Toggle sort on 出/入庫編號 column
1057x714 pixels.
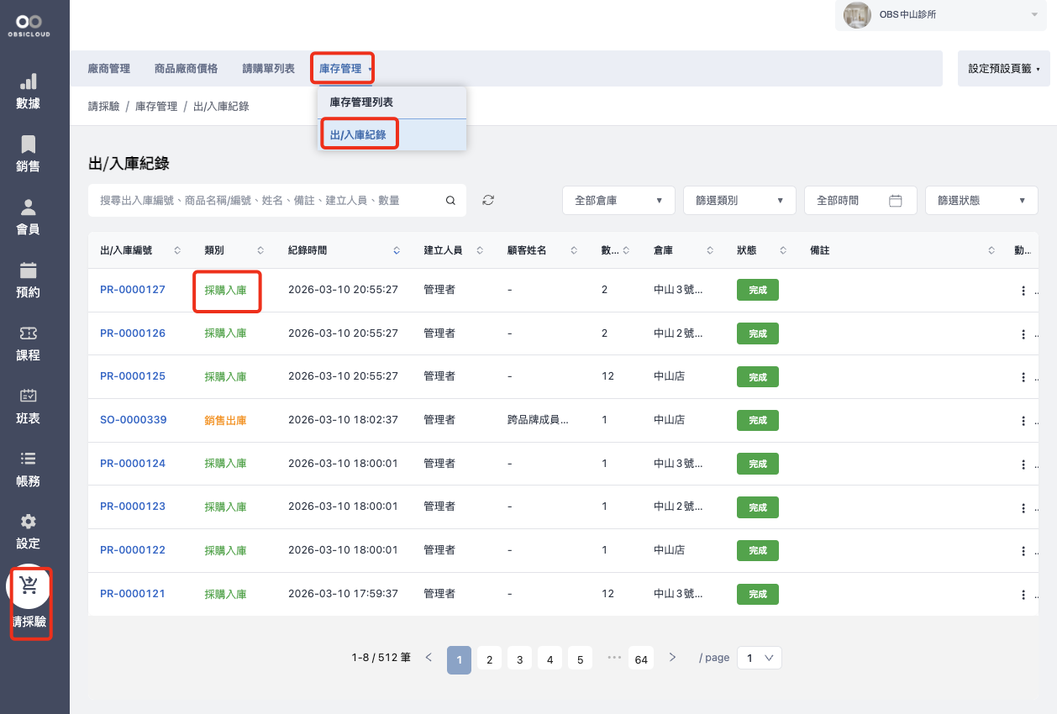tap(176, 250)
